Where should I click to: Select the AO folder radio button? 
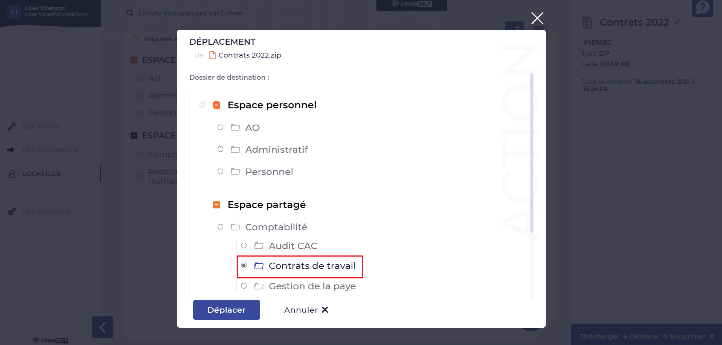(x=220, y=128)
